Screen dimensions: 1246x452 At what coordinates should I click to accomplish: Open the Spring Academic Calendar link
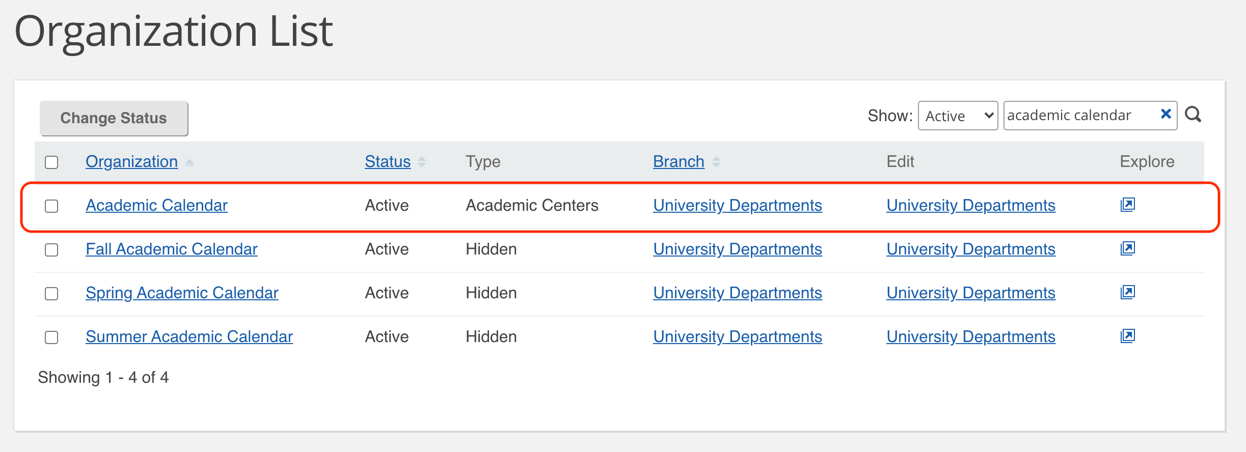coord(182,293)
